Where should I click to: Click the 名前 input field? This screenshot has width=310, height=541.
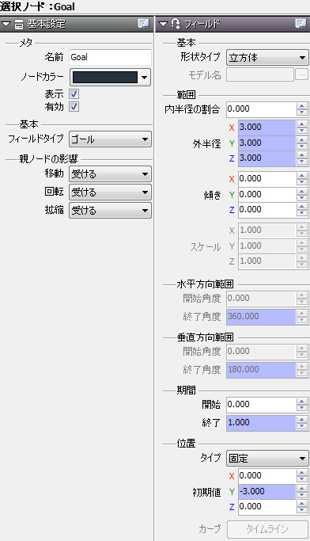[x=110, y=57]
